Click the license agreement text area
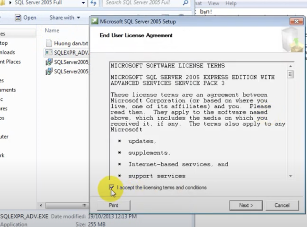 pos(198,121)
